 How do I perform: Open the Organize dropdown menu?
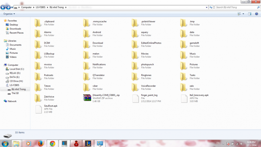(x=9, y=14)
